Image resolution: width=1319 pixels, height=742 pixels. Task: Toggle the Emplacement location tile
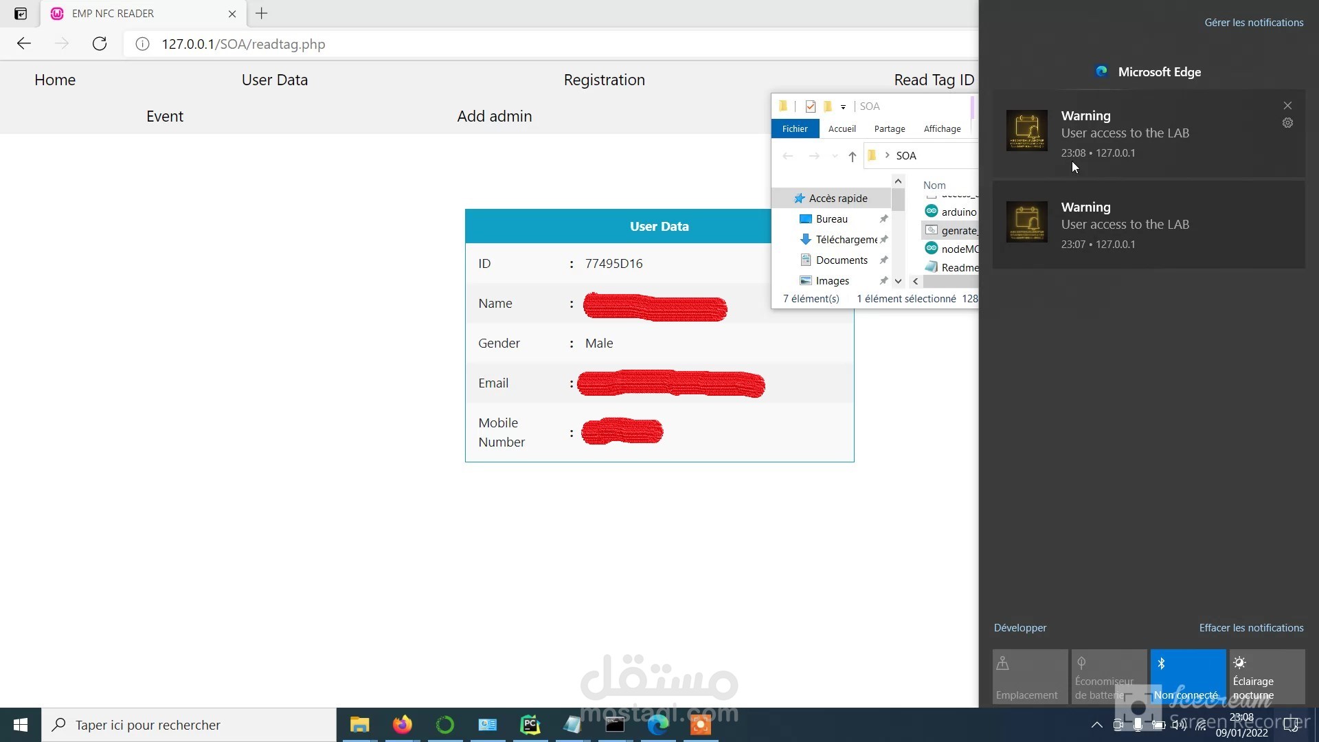[x=1029, y=677]
